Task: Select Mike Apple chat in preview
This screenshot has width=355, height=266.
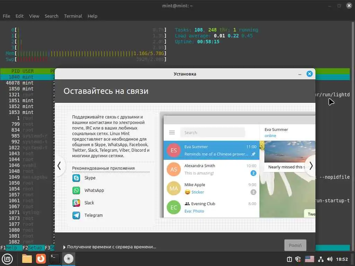Action: (211, 188)
